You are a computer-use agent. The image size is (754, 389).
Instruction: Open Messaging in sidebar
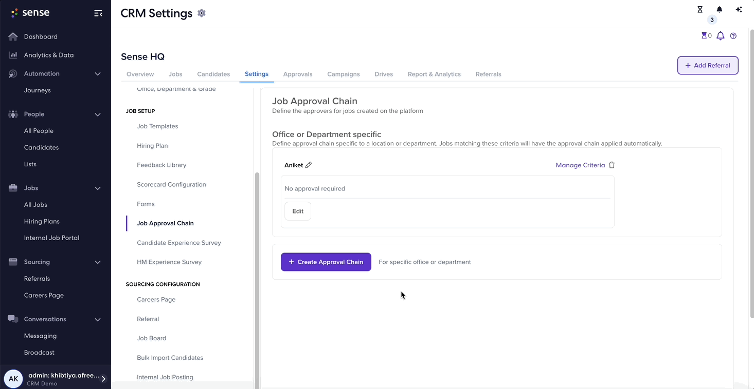coord(40,336)
